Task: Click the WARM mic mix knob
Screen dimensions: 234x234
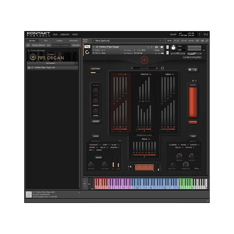Action: [x=96, y=111]
